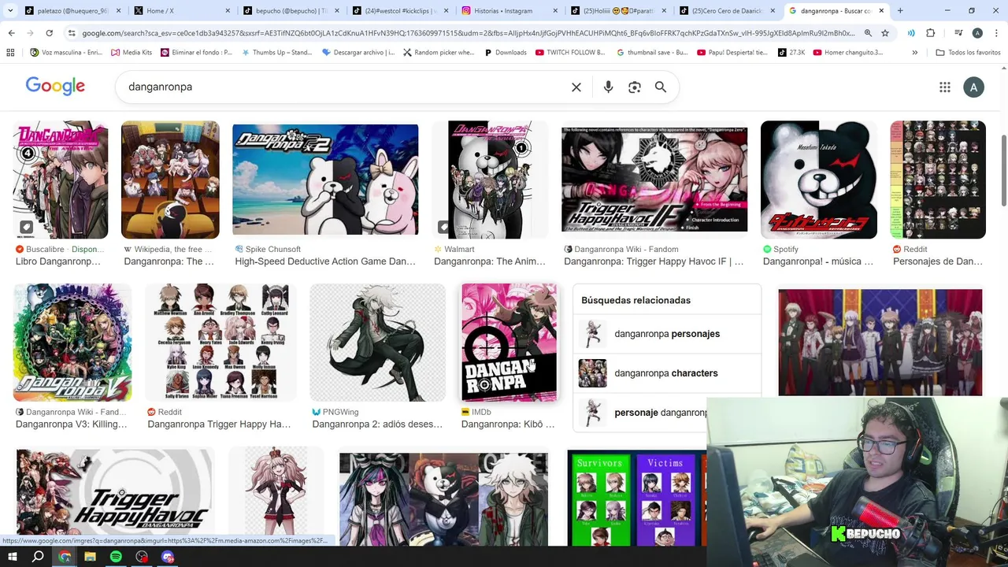This screenshot has height=567, width=1008.
Task: Show more bookmarks with the double chevron
Action: pos(914,53)
